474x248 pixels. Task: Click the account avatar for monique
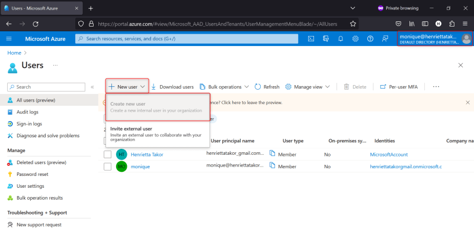pyautogui.click(x=466, y=38)
